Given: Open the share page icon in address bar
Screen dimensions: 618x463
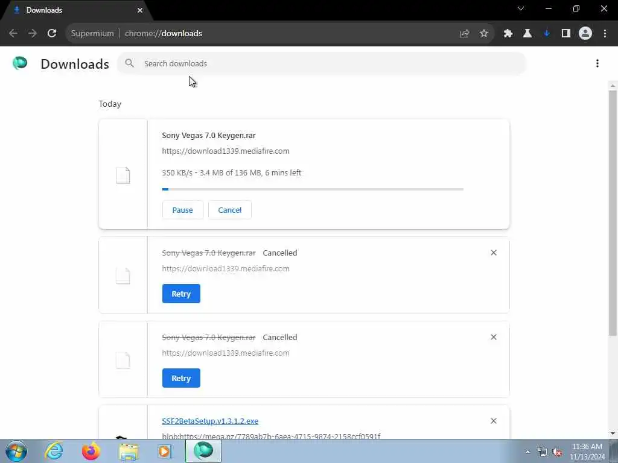Looking at the screenshot, I should pos(465,34).
